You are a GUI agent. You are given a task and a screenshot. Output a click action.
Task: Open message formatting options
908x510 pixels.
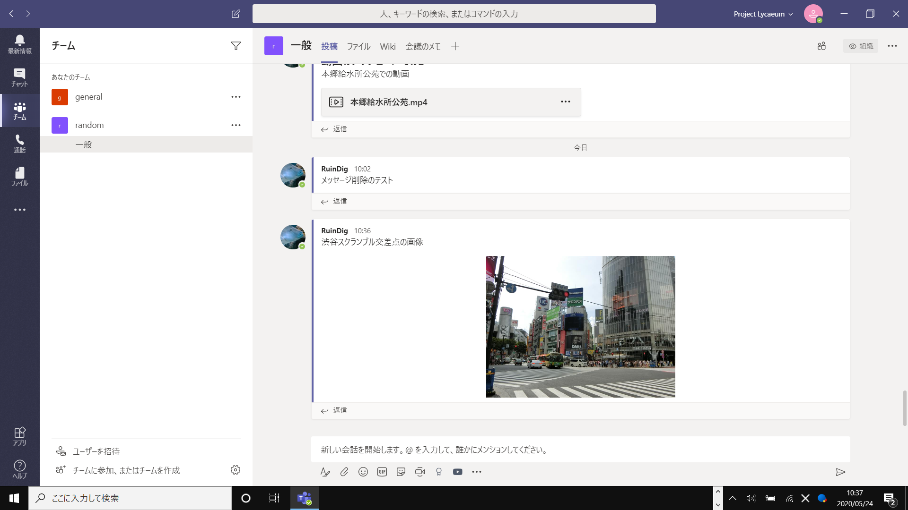point(325,472)
